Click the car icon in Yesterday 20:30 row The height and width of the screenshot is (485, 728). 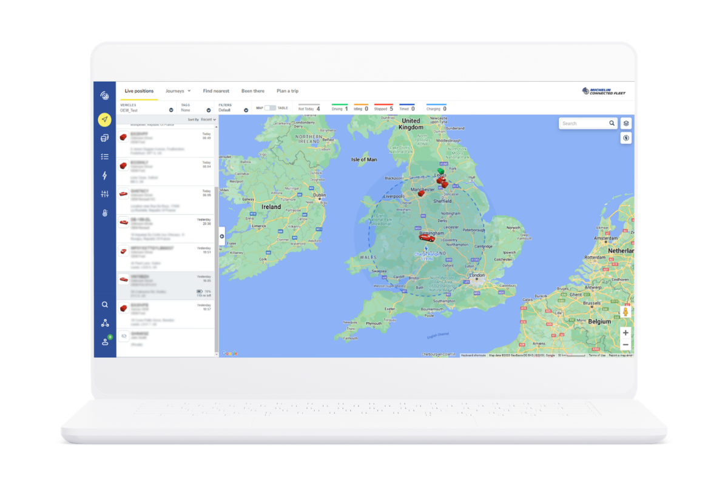[123, 222]
